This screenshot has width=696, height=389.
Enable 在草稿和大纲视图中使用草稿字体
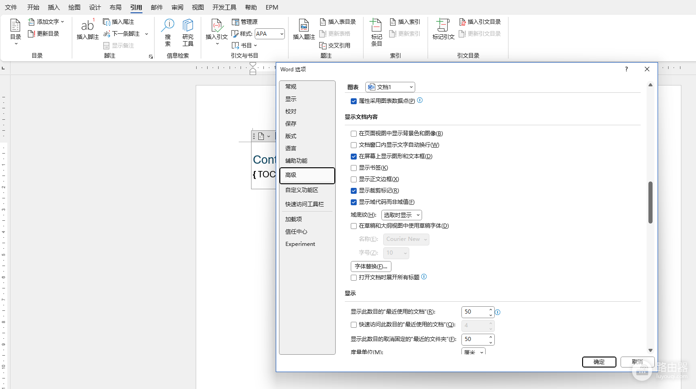[x=353, y=226]
